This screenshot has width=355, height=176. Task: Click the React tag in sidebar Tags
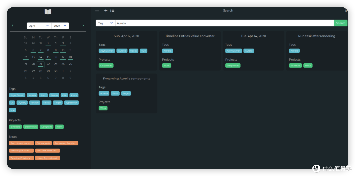click(47, 102)
